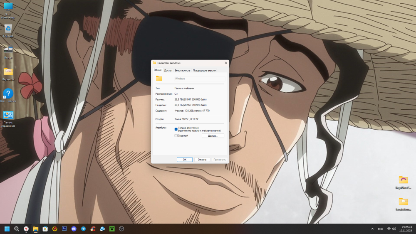This screenshot has width=416, height=234.
Task: Open Discord from taskbar
Action: pos(74,229)
